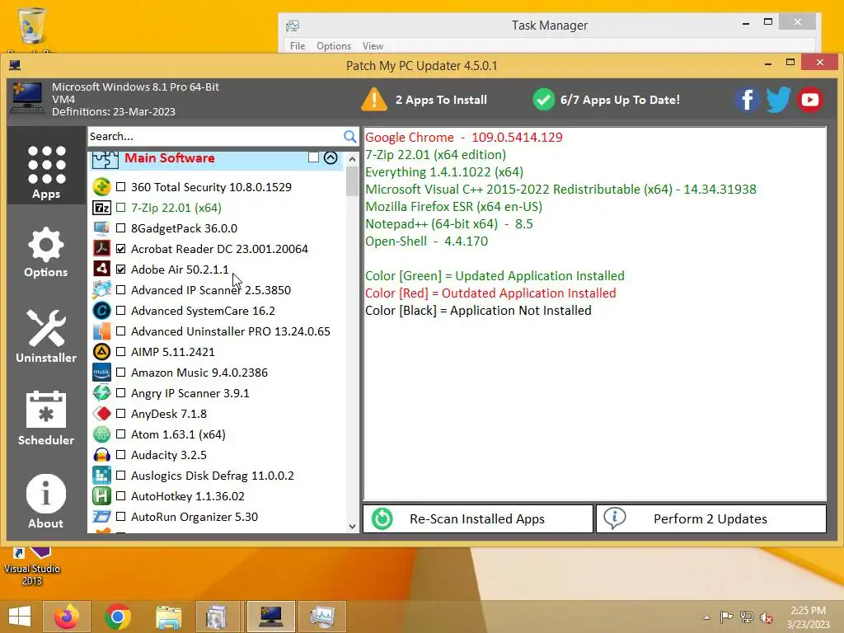Check the 8GadgetPack 36.0.0 checkbox
Image resolution: width=844 pixels, height=633 pixels.
(x=120, y=228)
